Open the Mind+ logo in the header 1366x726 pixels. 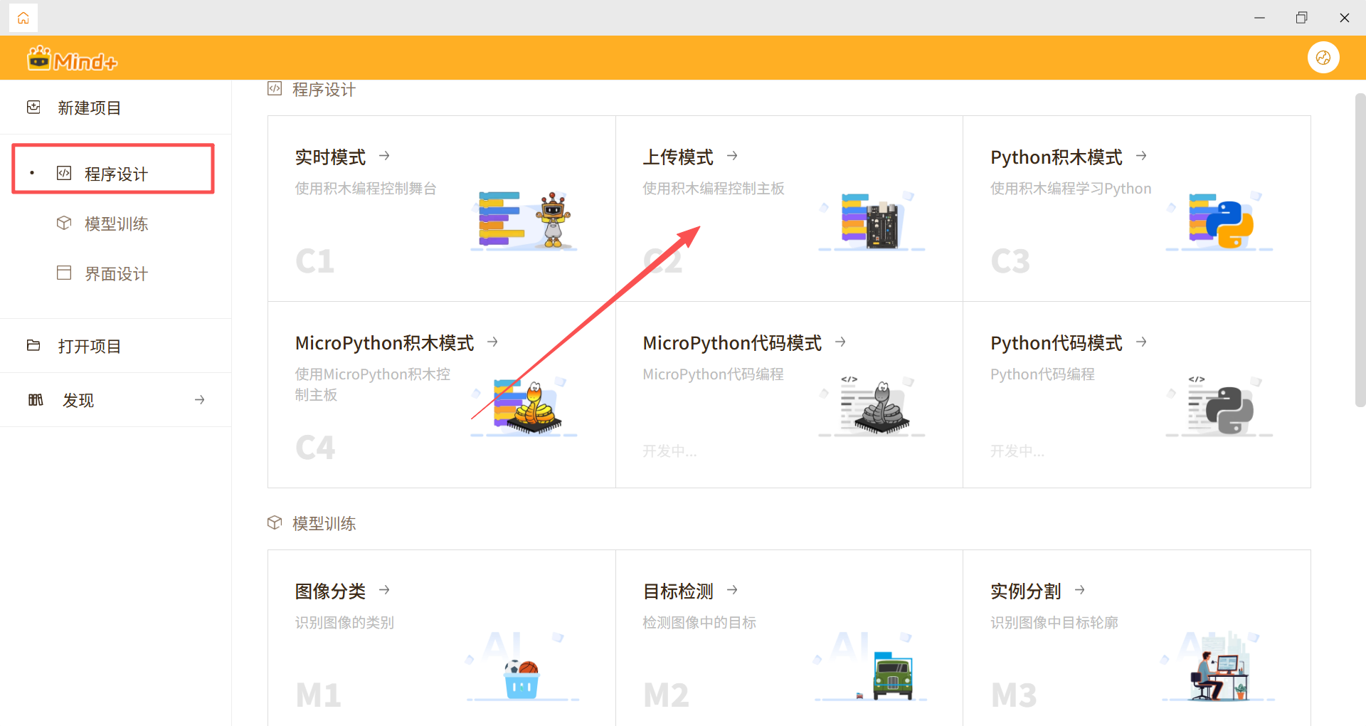[71, 58]
